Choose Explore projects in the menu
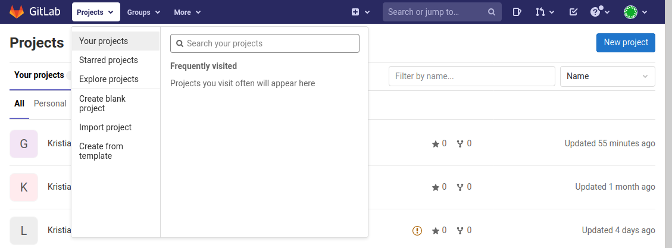The image size is (672, 248). tap(108, 79)
